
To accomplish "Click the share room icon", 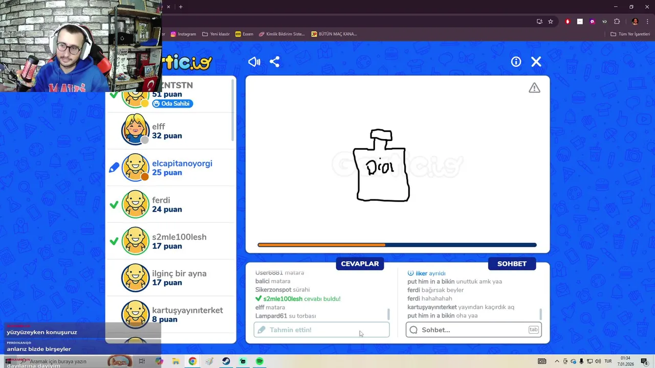I will (275, 62).
